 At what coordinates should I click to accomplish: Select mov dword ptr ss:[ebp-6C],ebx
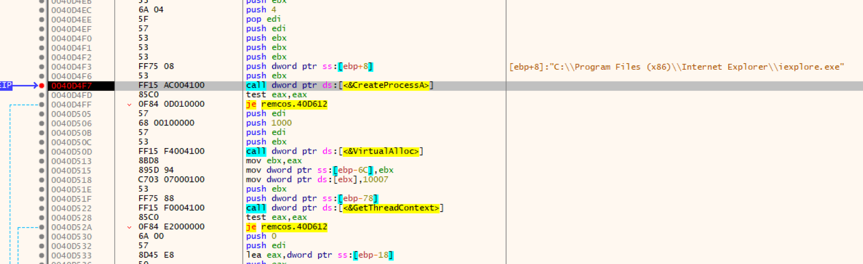[x=320, y=170]
